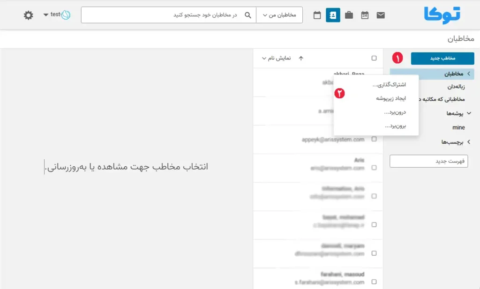Open the نمایش نام sort dropdown
This screenshot has width=480, height=289.
point(277,58)
